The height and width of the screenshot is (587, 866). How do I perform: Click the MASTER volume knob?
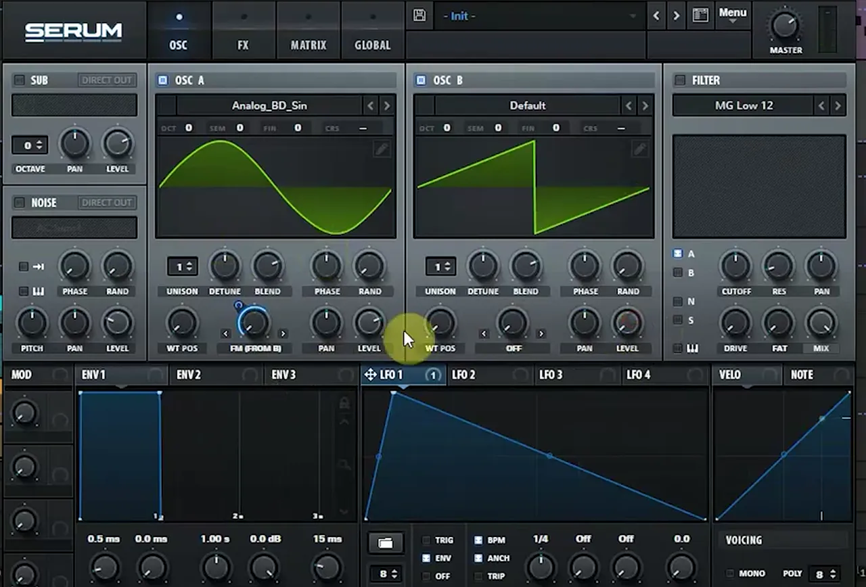click(785, 26)
